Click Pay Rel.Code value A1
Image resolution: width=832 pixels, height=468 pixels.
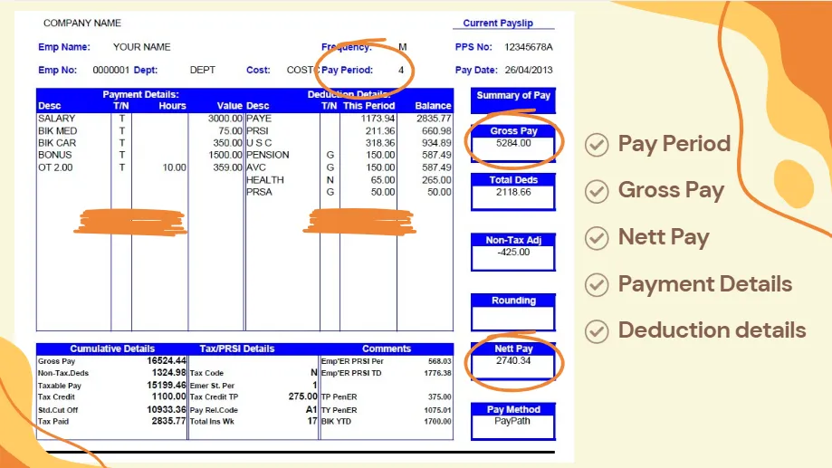[x=311, y=410]
